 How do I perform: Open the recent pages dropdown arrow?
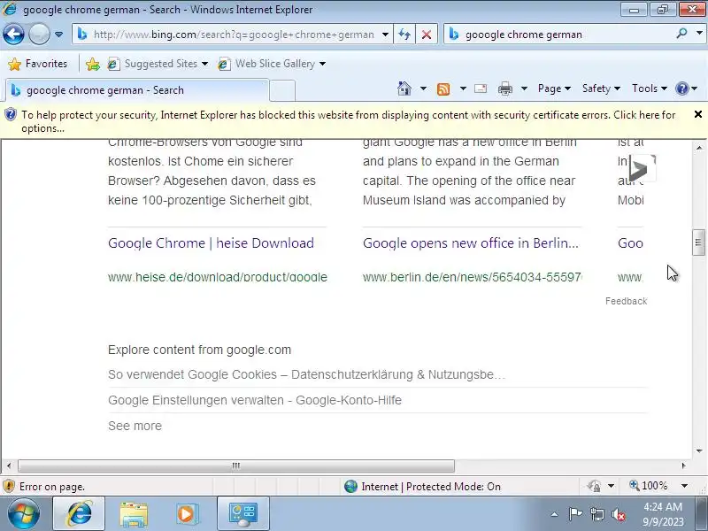[x=58, y=35]
